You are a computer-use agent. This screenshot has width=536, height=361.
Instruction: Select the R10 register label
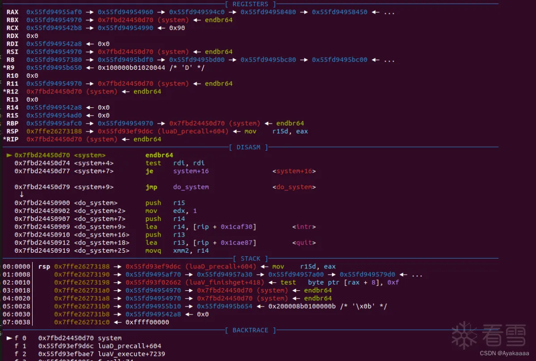(13, 76)
